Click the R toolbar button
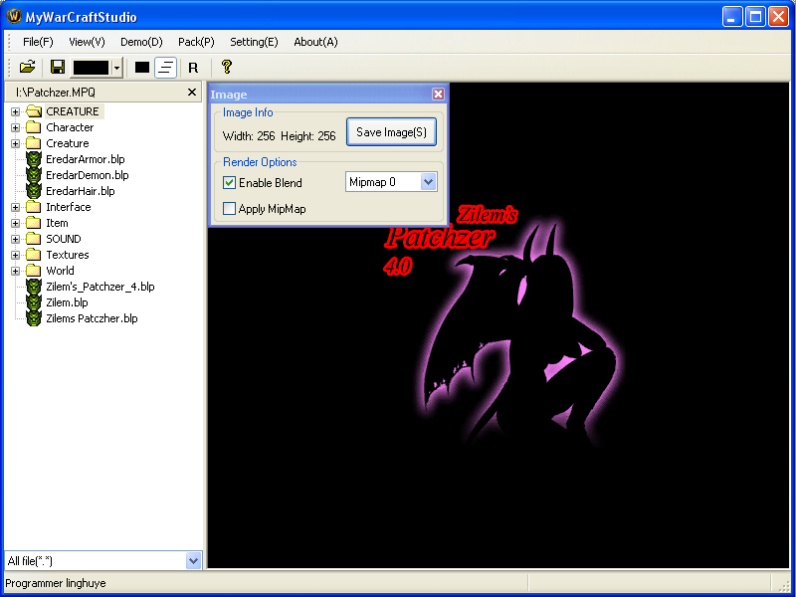 (x=193, y=68)
